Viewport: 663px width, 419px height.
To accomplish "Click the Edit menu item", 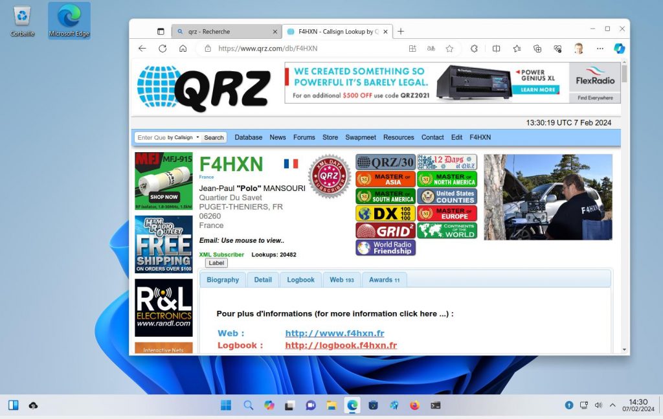I will pos(456,137).
